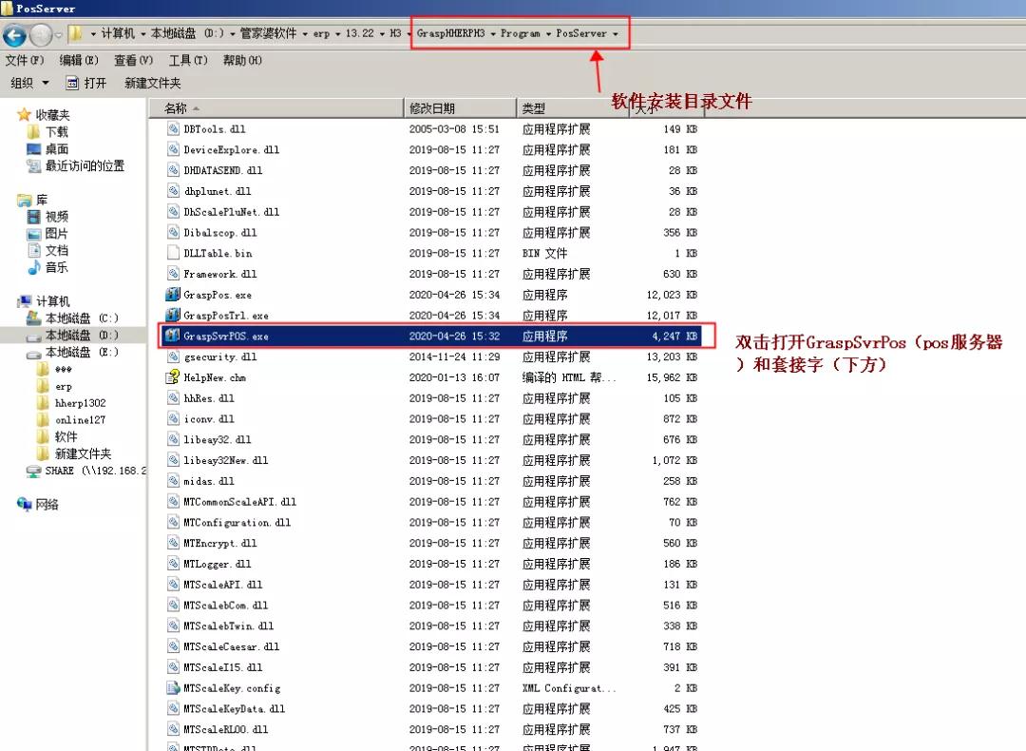Select the MTLogger.dll file name
The image size is (1026, 751).
pyautogui.click(x=218, y=564)
